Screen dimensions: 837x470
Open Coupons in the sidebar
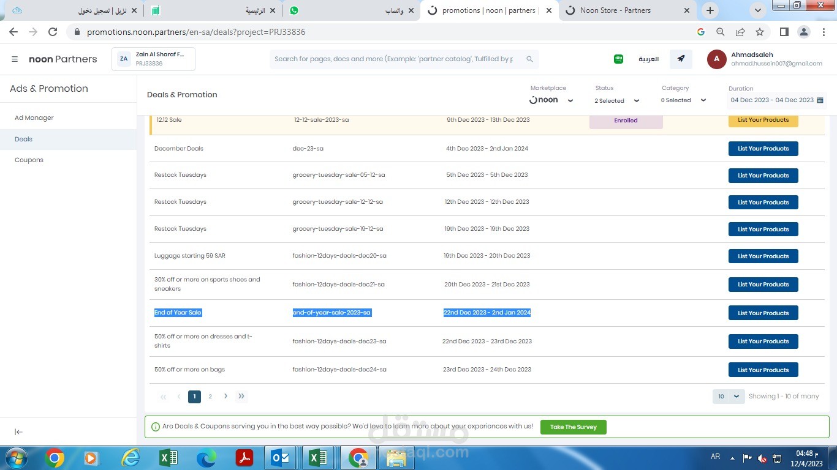click(x=29, y=160)
